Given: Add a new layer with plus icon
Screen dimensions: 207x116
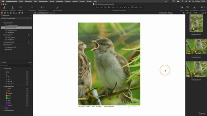Looking at the screenshot, I should pos(54,13).
